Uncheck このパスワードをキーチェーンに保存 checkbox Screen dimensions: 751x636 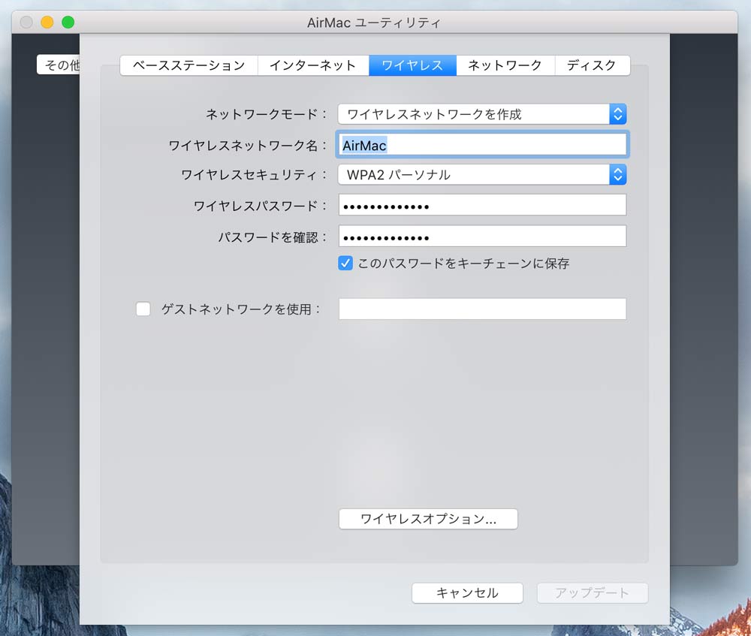click(x=345, y=263)
